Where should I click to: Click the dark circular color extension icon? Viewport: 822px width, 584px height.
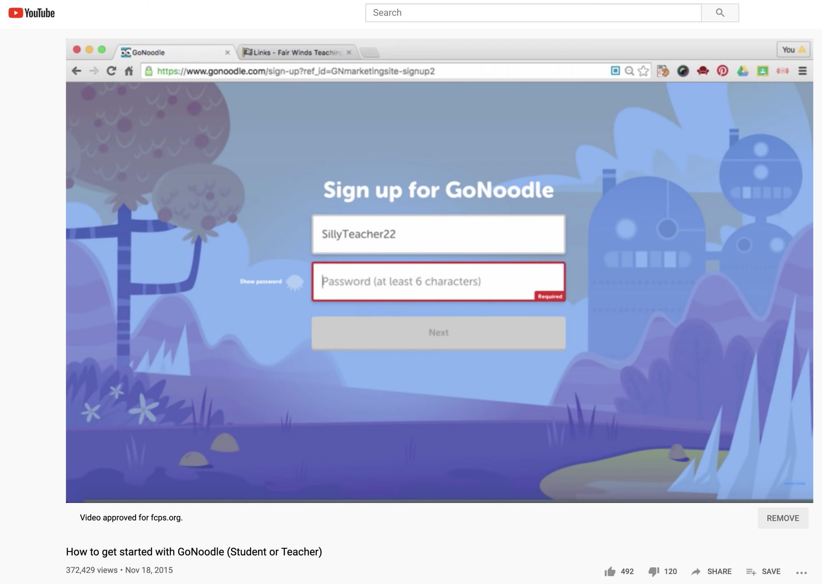click(x=683, y=71)
